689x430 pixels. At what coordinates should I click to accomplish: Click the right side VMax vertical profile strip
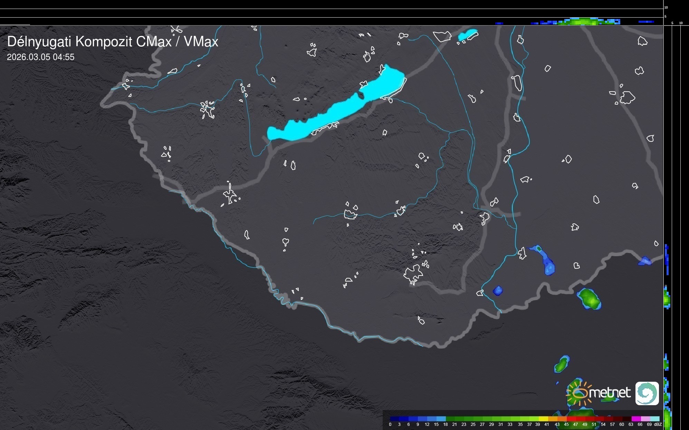point(667,300)
